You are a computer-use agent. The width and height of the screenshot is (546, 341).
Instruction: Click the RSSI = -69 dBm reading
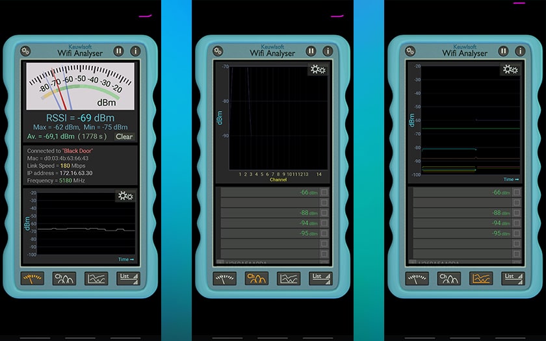(x=81, y=118)
